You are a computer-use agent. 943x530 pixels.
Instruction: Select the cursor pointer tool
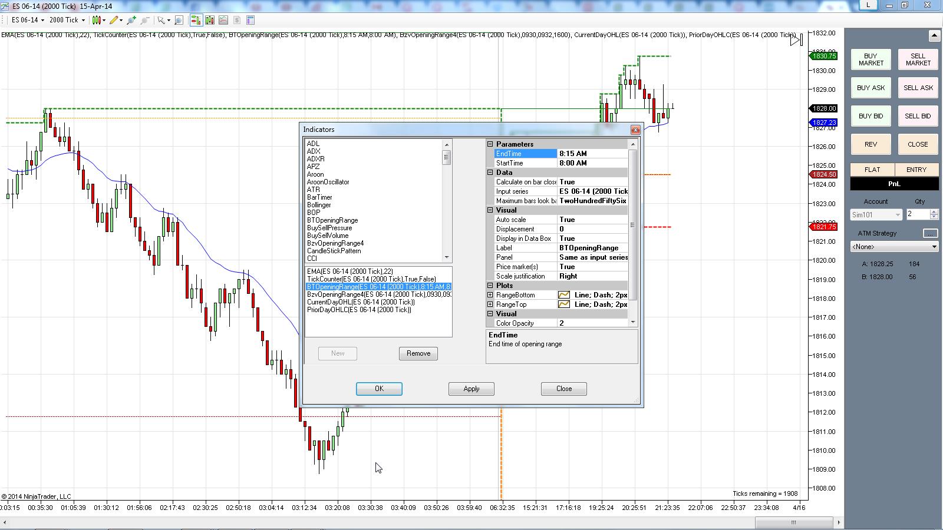point(161,20)
